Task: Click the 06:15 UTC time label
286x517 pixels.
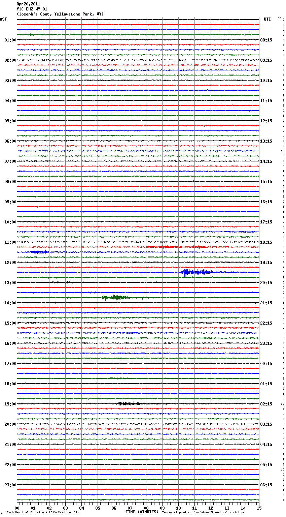Action: tap(266, 485)
